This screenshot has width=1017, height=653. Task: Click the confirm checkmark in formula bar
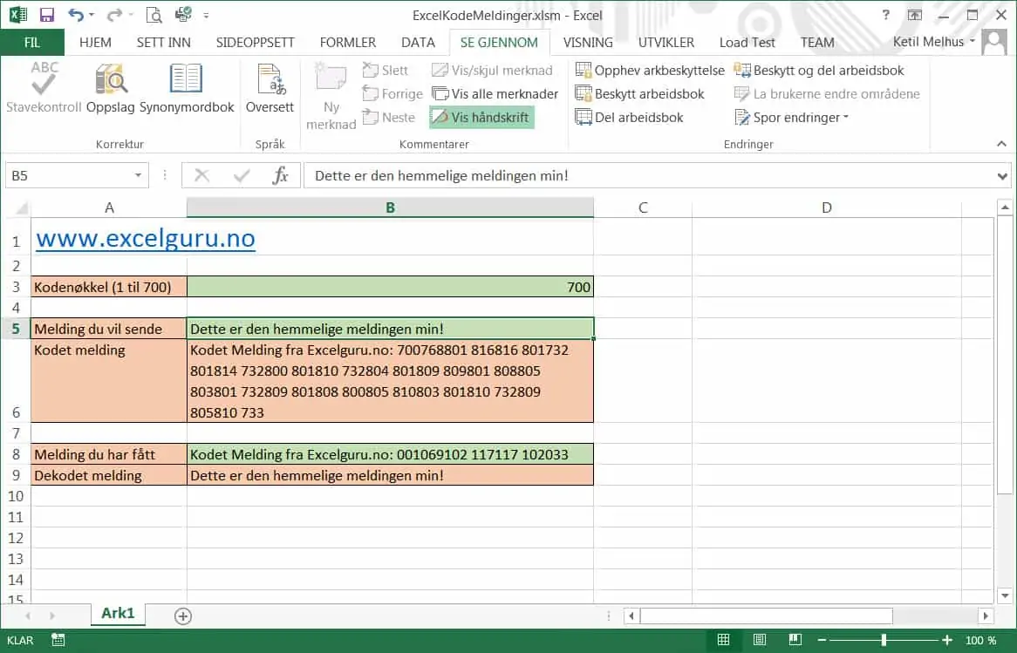(242, 175)
